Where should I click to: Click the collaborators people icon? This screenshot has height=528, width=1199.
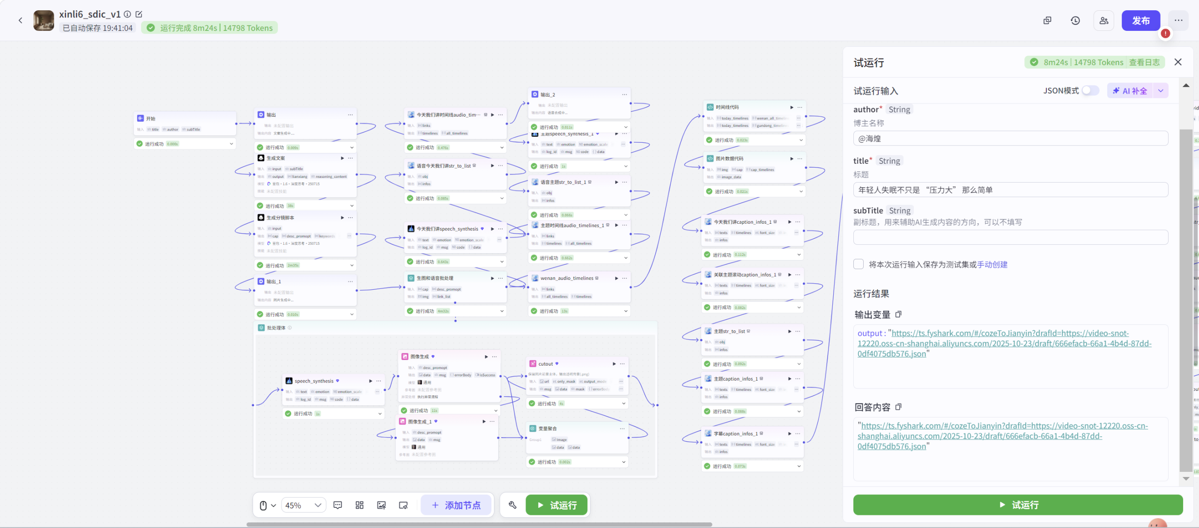[1104, 21]
